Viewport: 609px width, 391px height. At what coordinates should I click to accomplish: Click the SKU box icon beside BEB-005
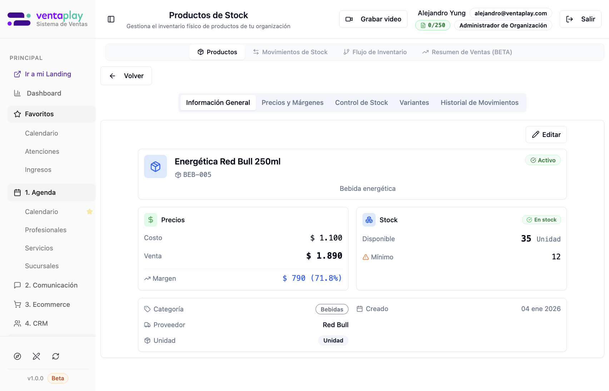pyautogui.click(x=178, y=175)
